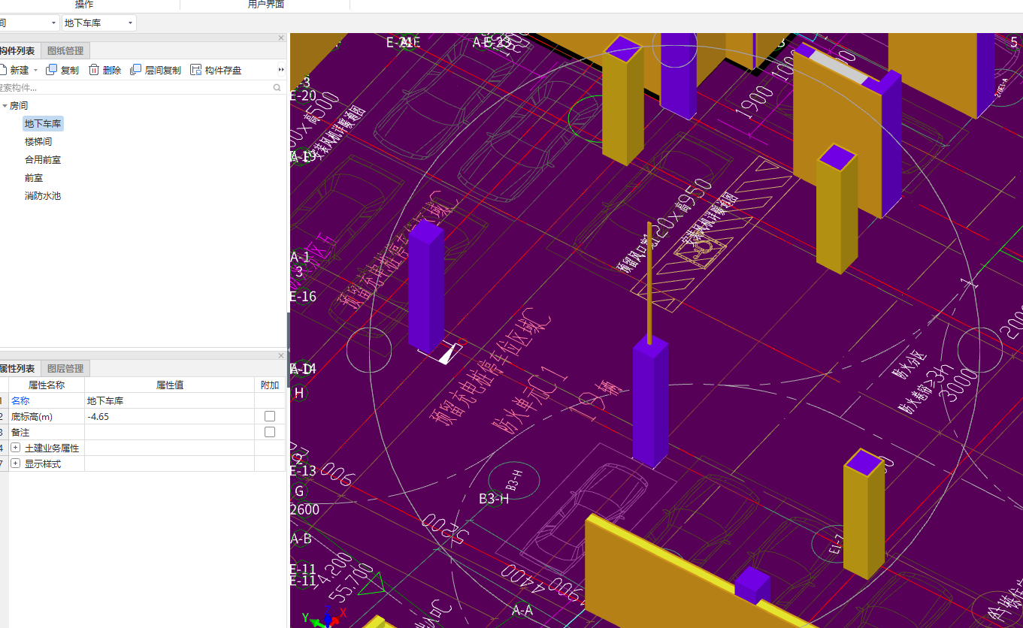Click the B3-H axis label in viewport
The image size is (1023, 628).
pyautogui.click(x=495, y=498)
